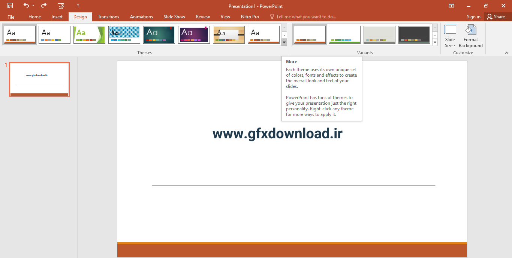This screenshot has height=258, width=512.
Task: Open the File menu
Action: pos(11,17)
